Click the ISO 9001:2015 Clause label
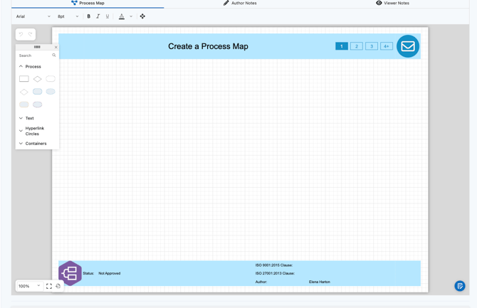Screen dimensions: 477x308 click(274, 265)
